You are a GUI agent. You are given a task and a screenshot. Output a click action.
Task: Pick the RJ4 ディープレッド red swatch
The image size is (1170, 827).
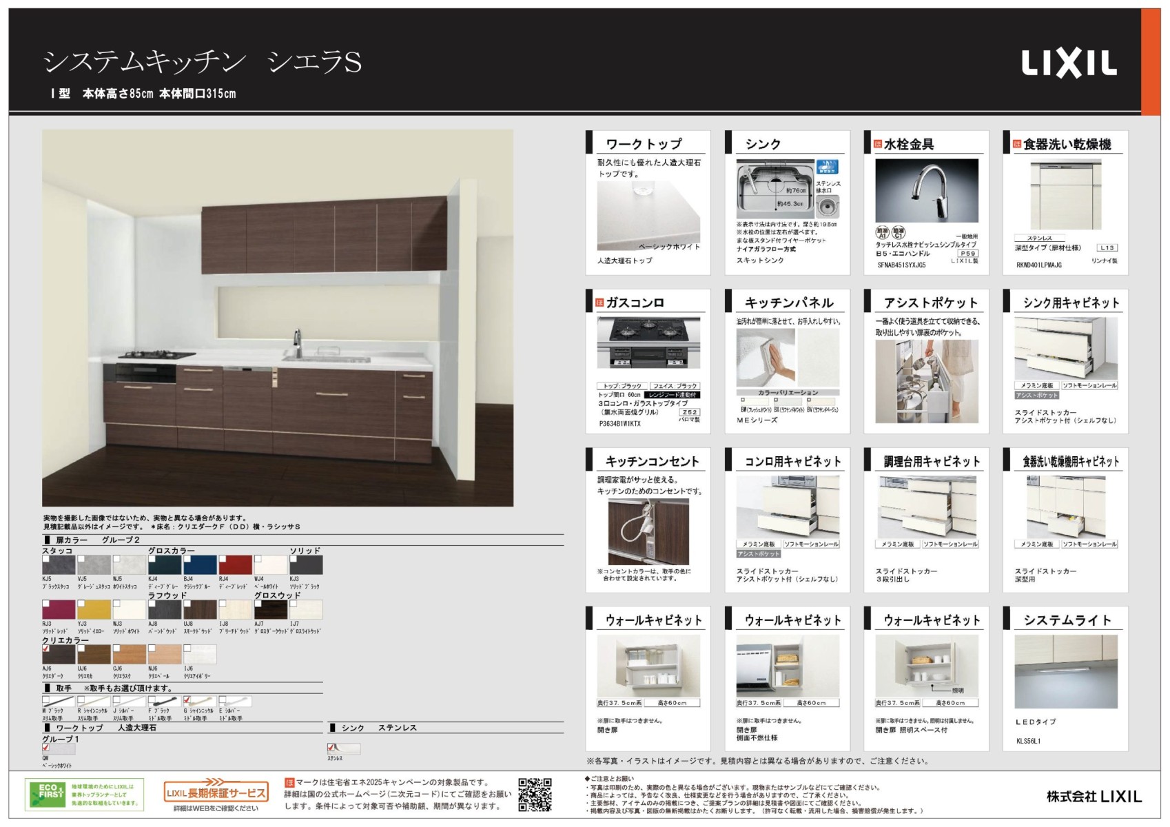(x=235, y=565)
